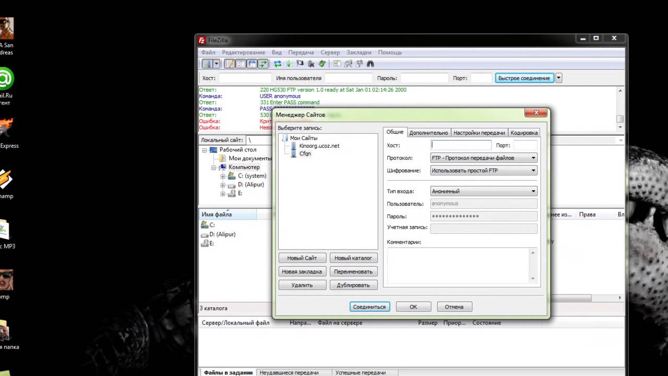The height and width of the screenshot is (376, 668).
Task: Click the Winamp desktop icon
Action: coord(5,179)
